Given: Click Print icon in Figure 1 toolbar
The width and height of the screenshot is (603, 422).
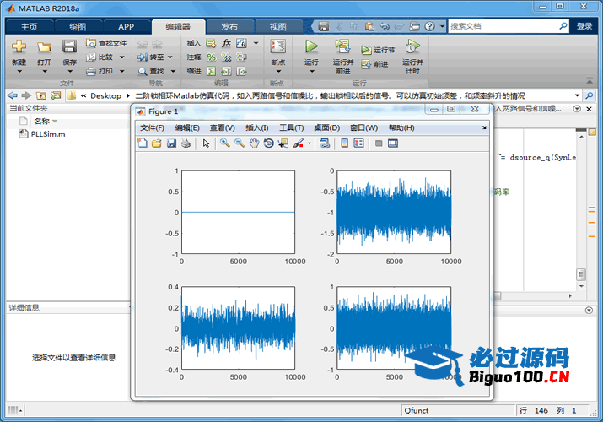Looking at the screenshot, I should pos(186,143).
